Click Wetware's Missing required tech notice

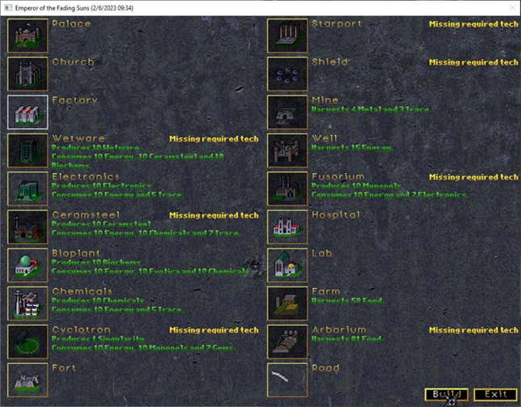pyautogui.click(x=214, y=139)
